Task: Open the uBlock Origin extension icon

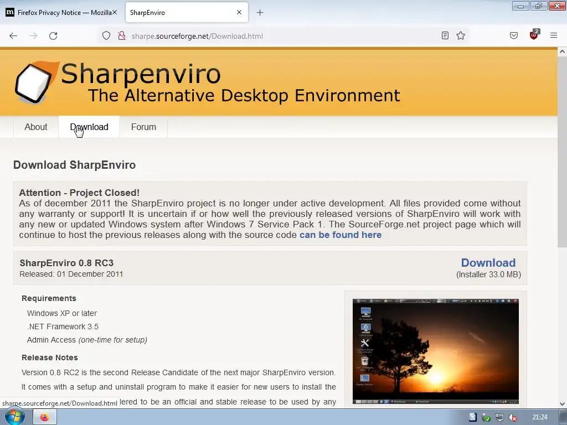Action: point(534,35)
